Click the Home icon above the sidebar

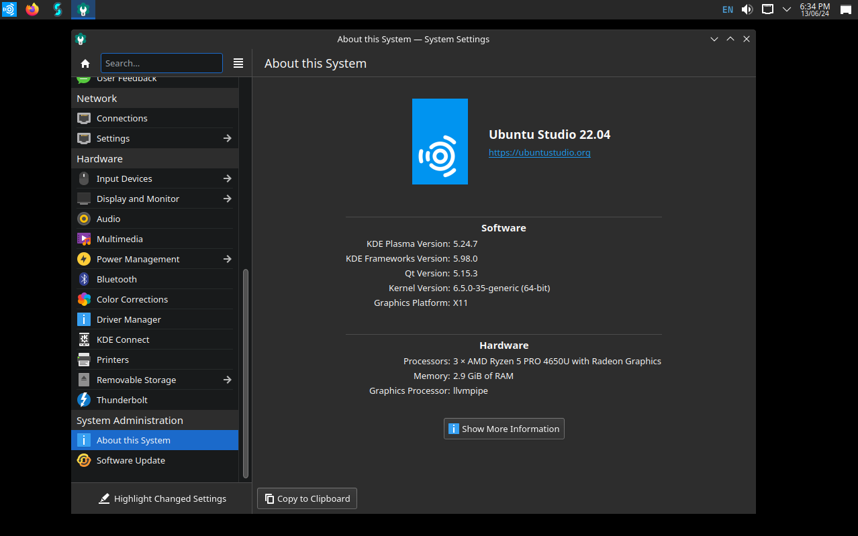tap(85, 63)
